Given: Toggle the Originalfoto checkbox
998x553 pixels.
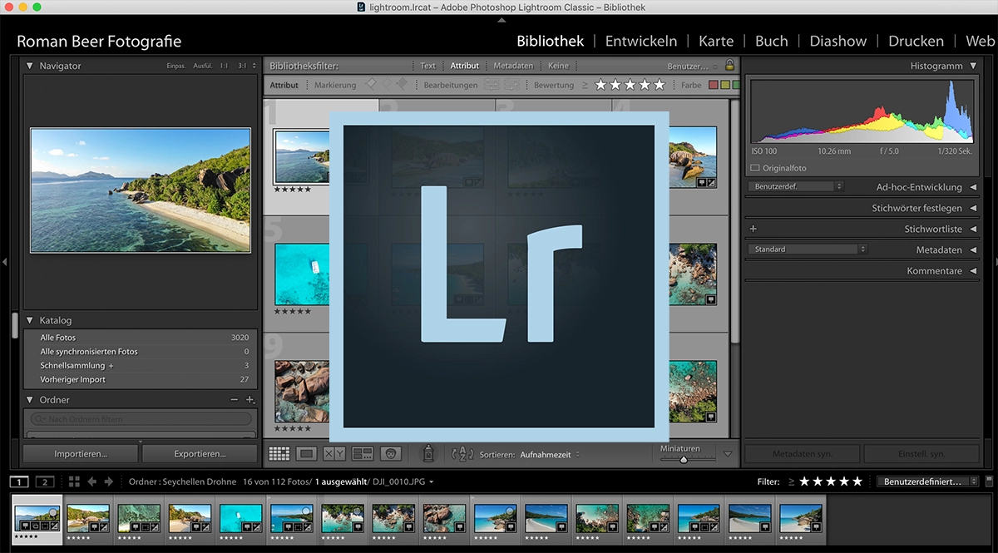Looking at the screenshot, I should coord(755,168).
